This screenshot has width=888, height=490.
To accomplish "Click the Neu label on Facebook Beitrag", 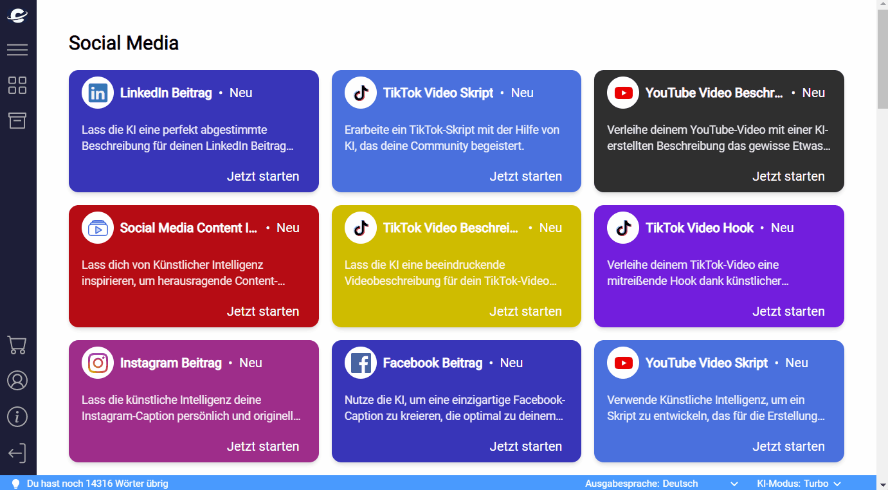I will [x=511, y=363].
